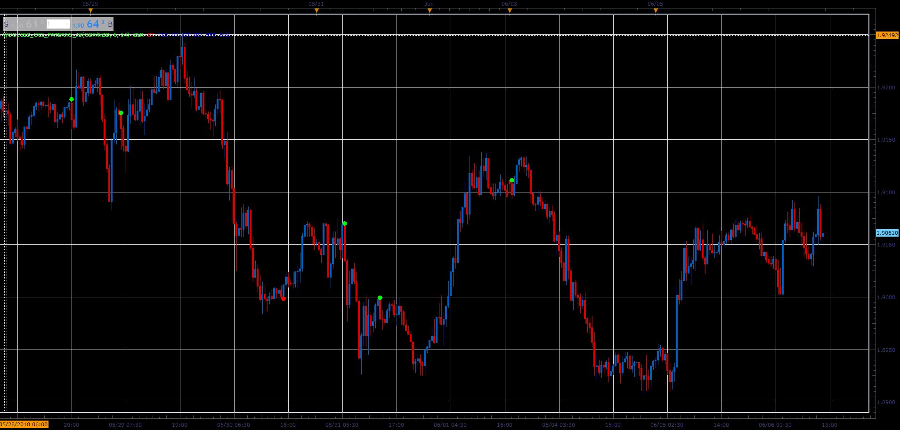Click the 1.9200 price axis label
Screen dimensions: 900x430
886,88
